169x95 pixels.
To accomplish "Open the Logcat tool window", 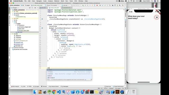I will click(x=37, y=86).
